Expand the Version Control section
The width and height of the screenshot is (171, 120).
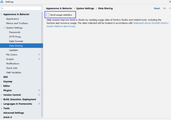[x=2, y=95]
